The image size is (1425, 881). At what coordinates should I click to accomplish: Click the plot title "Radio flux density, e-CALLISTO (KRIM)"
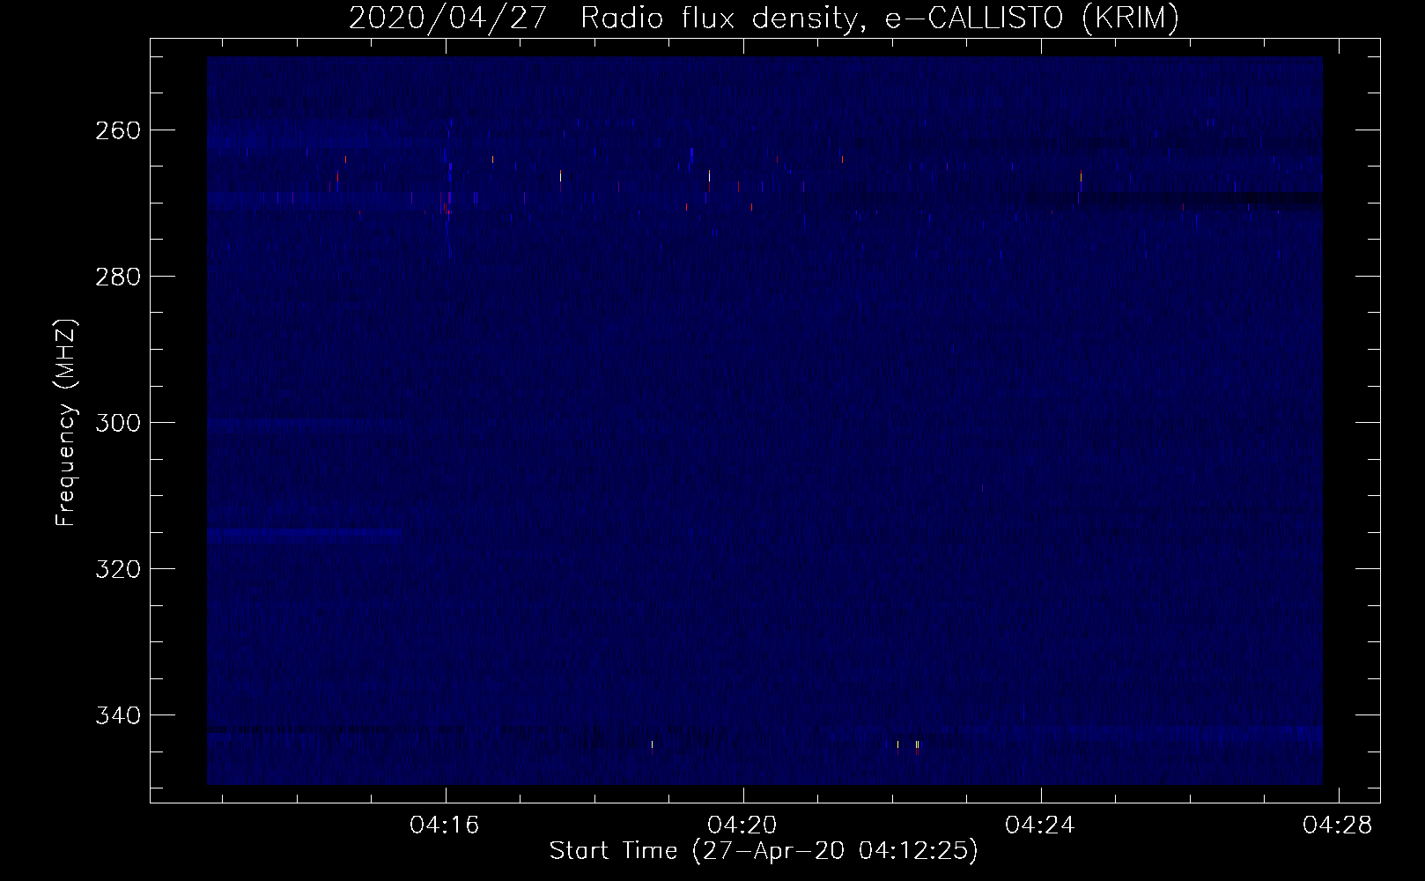click(879, 19)
